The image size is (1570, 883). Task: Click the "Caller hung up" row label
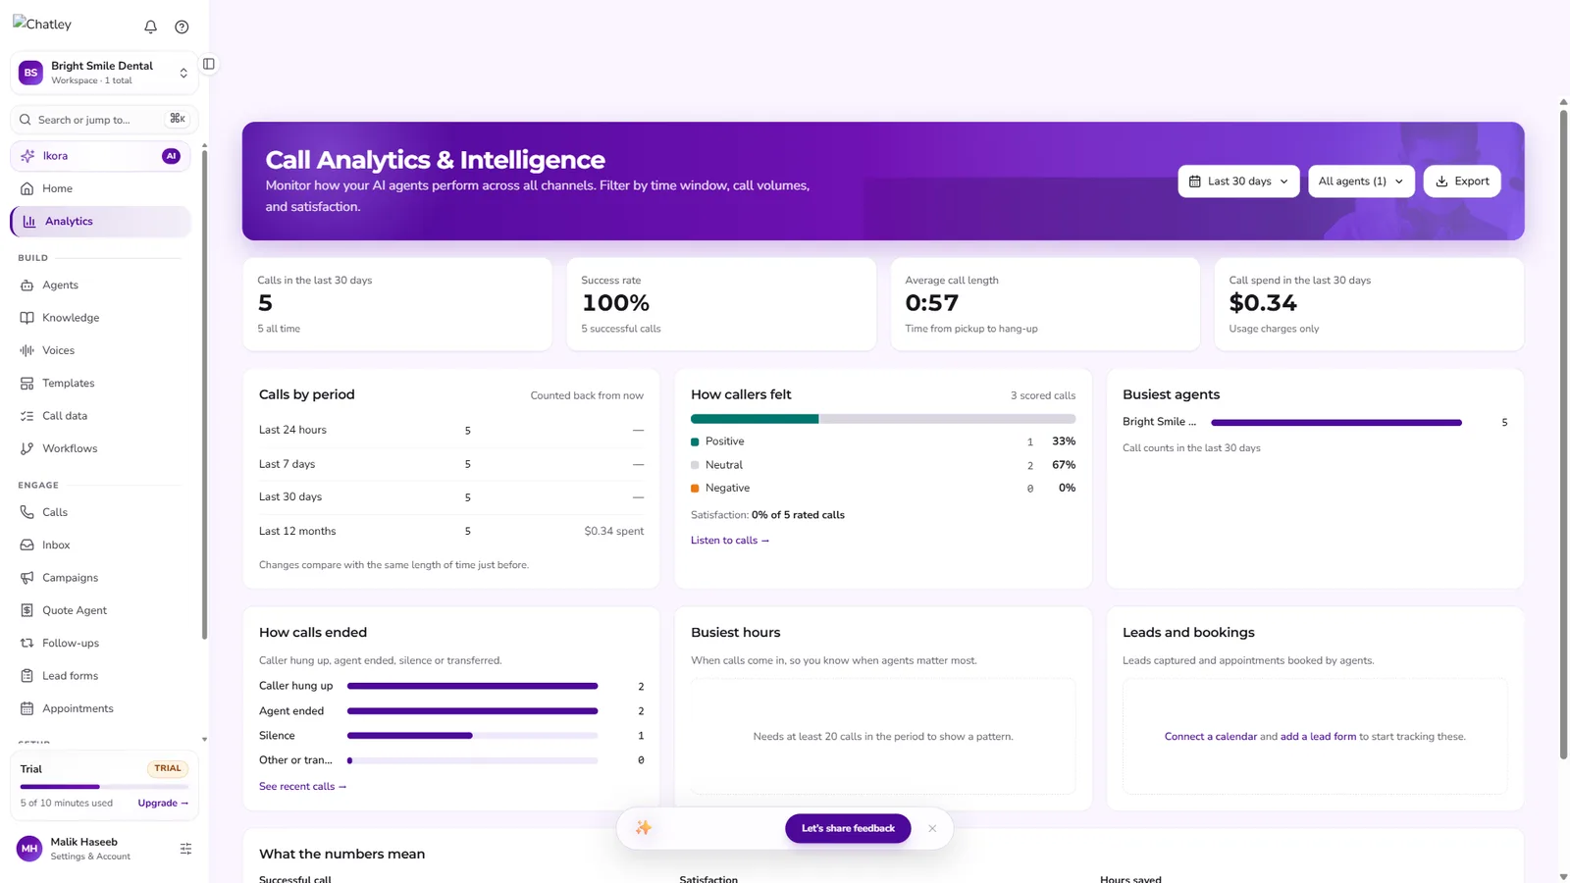coord(295,686)
